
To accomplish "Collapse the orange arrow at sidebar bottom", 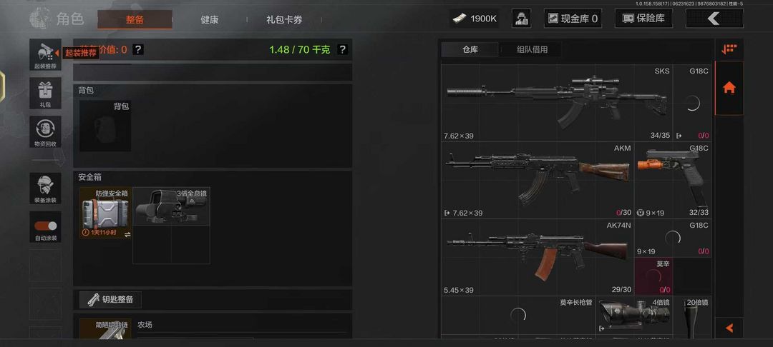I will click(x=729, y=328).
